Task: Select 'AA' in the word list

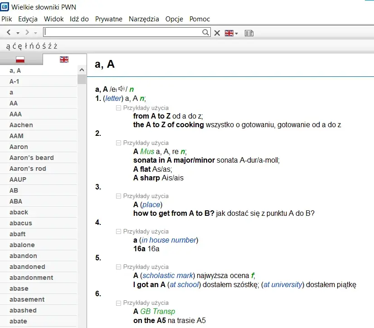Action: [39, 103]
